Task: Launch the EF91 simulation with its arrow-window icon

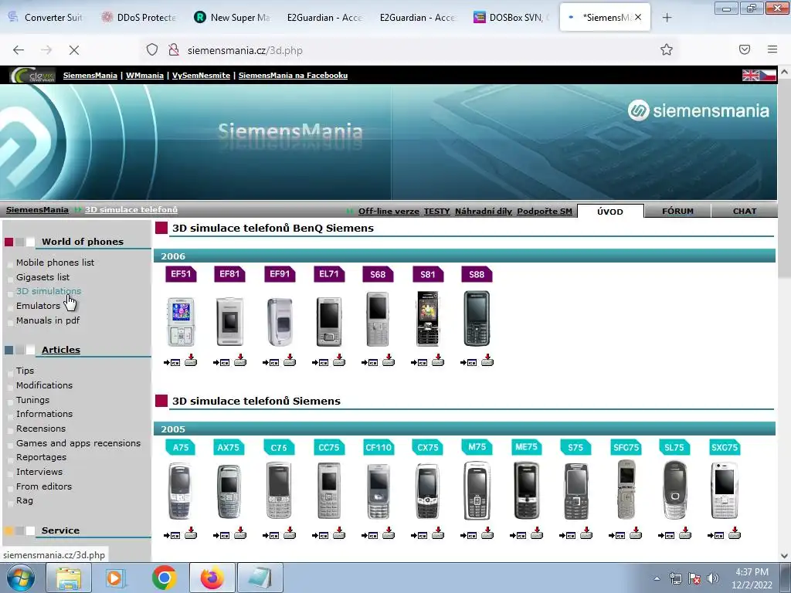Action: click(x=271, y=362)
